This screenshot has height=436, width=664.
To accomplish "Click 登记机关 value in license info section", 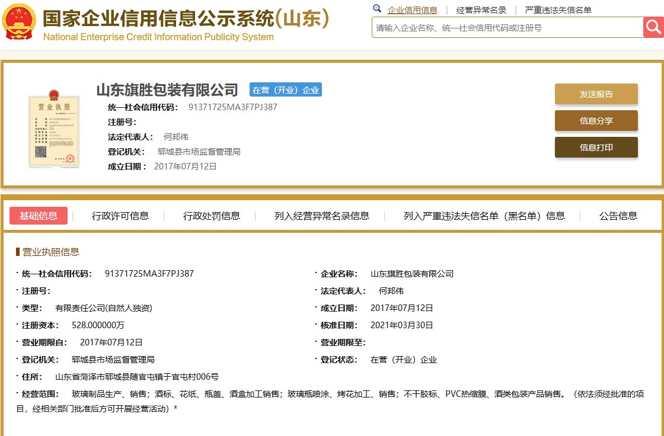I will [x=113, y=360].
